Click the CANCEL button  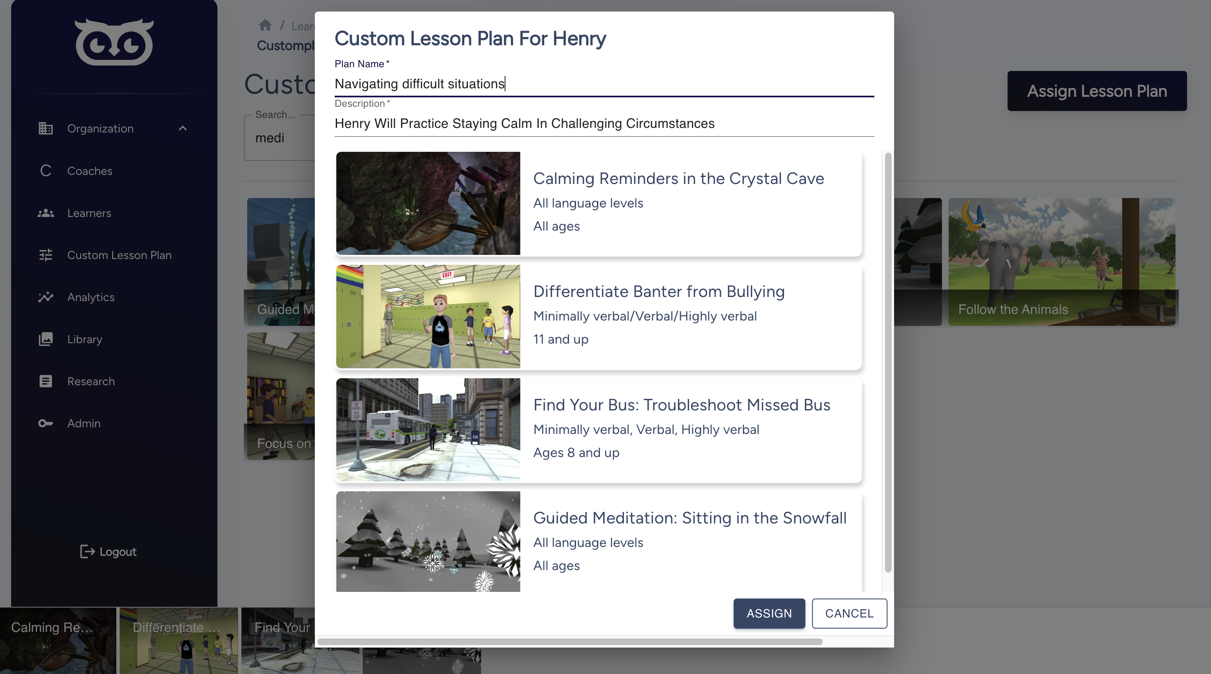pos(849,613)
